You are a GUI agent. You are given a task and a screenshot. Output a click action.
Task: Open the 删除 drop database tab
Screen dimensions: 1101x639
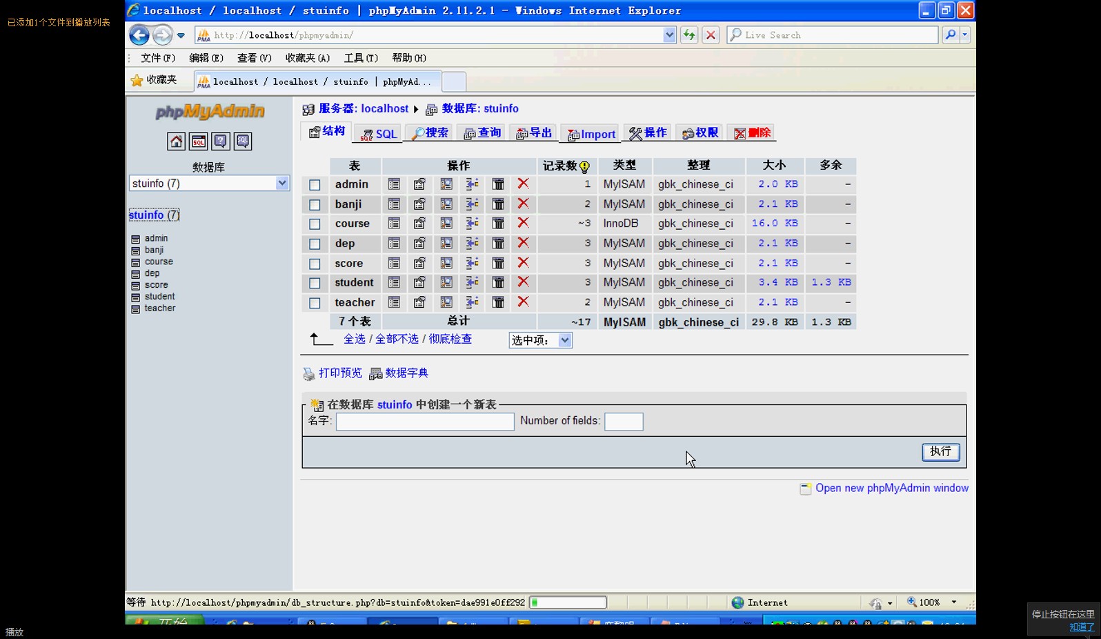point(752,133)
